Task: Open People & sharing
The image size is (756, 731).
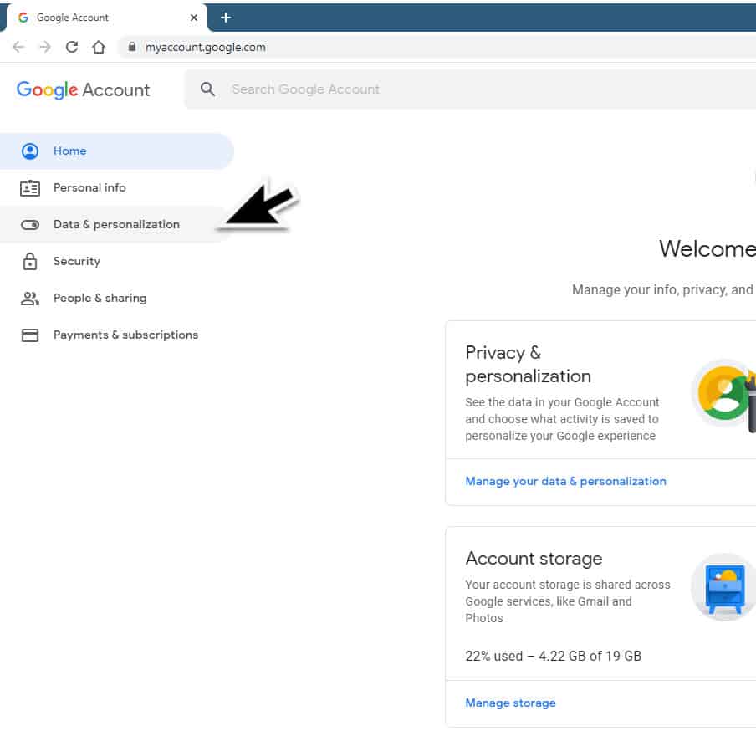Action: point(117,298)
